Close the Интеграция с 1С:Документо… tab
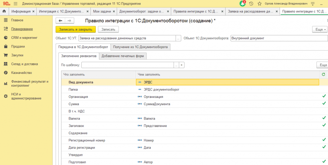The image size is (328, 165). (87, 12)
